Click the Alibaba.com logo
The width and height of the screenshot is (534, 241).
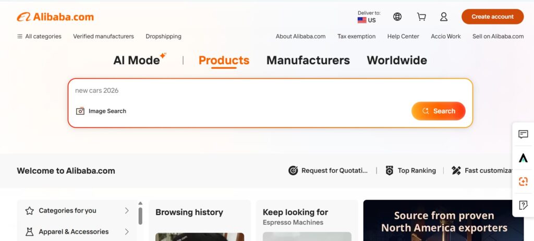click(x=55, y=17)
